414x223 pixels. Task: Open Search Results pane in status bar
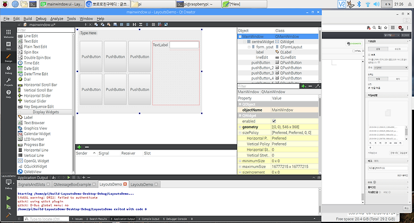(x=97, y=219)
